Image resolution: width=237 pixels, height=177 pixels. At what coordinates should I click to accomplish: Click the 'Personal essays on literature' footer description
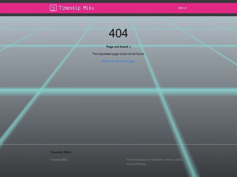click(155, 162)
